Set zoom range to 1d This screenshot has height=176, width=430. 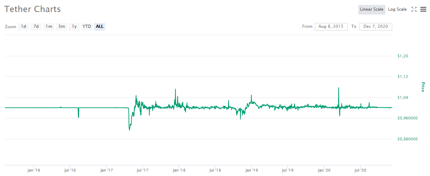click(23, 26)
